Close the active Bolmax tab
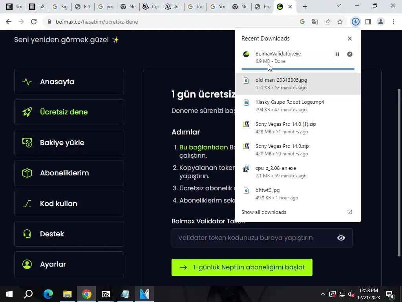This screenshot has height=302, width=402. point(290,7)
